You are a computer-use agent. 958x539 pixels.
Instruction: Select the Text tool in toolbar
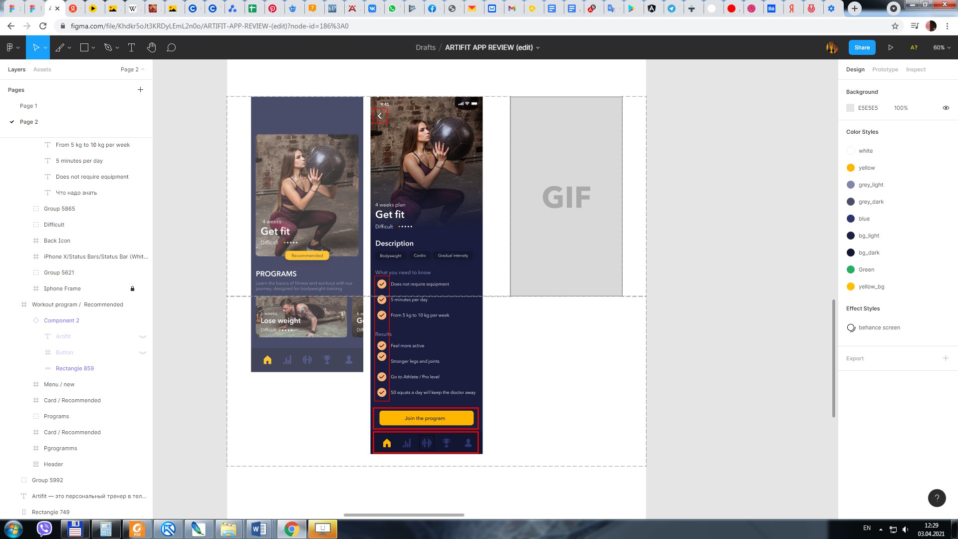132,47
